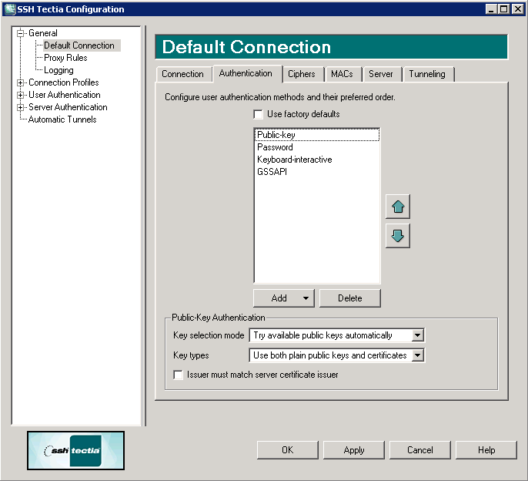
Task: Open Help for this dialog
Action: (x=486, y=450)
